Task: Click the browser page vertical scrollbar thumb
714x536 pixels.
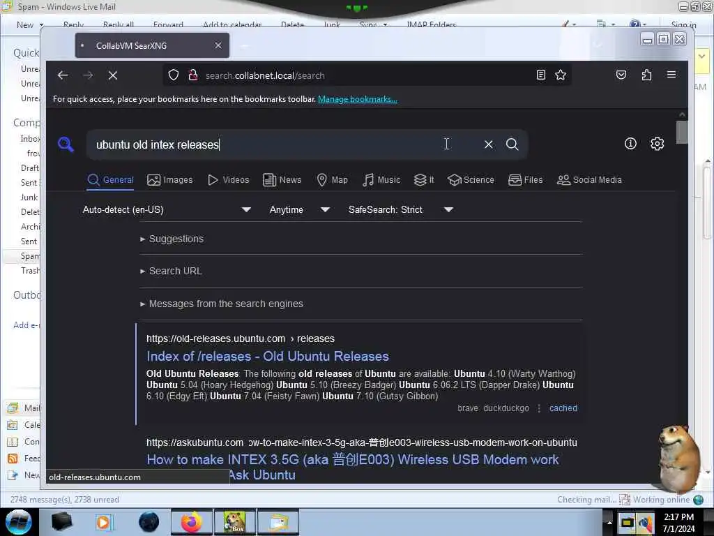Action: (682, 132)
